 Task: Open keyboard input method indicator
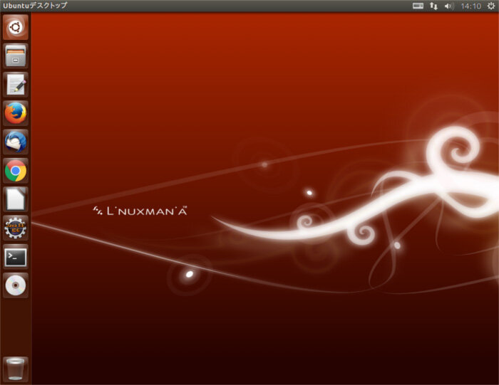[x=418, y=6]
